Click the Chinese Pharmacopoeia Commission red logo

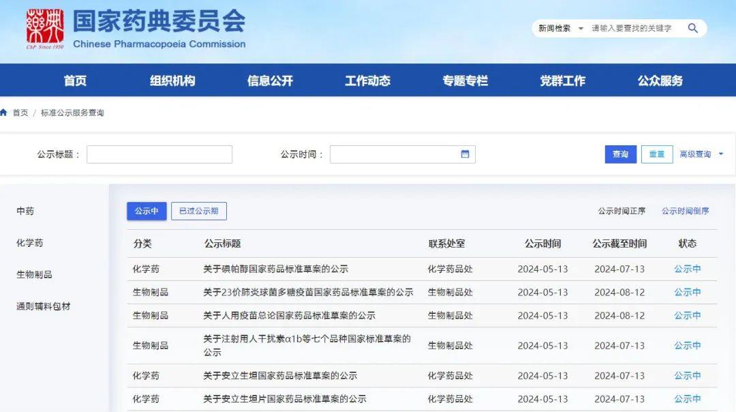45,29
